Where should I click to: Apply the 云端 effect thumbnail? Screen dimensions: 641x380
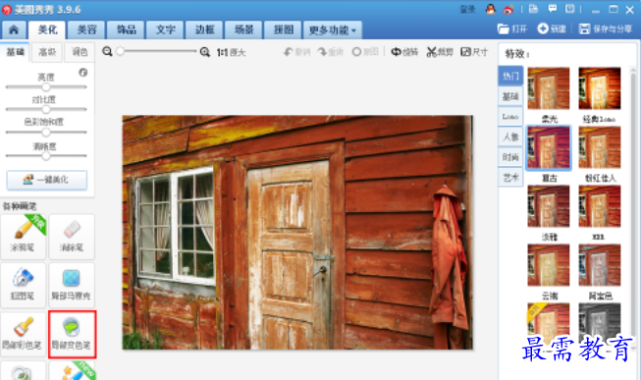(x=549, y=265)
